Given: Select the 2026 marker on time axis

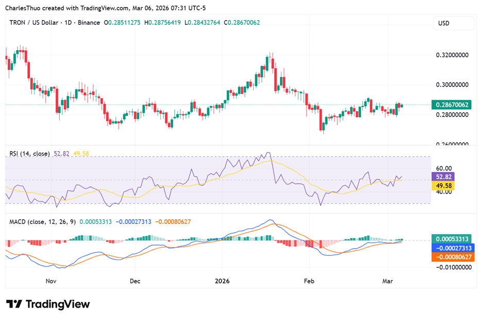Looking at the screenshot, I should (222, 281).
